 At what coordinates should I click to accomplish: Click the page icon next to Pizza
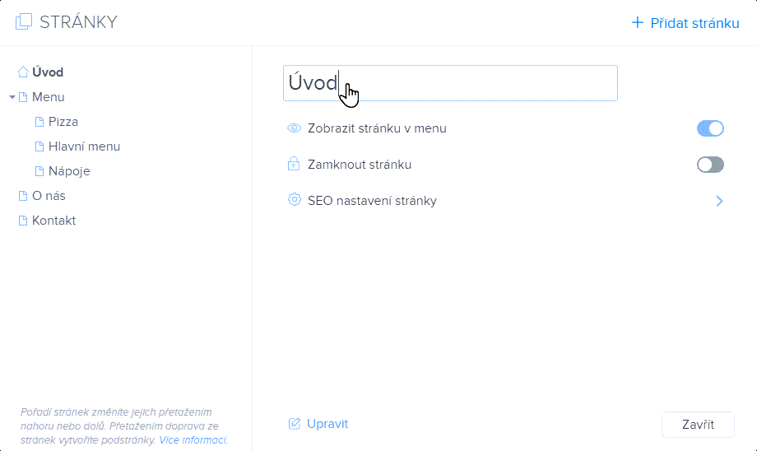(39, 122)
